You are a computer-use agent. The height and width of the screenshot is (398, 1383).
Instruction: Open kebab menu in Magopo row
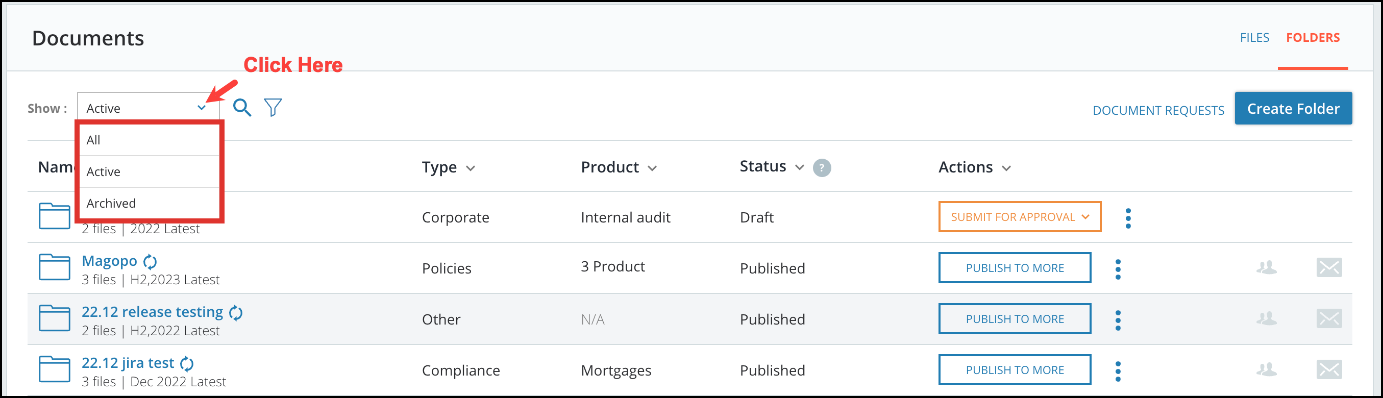[1118, 269]
